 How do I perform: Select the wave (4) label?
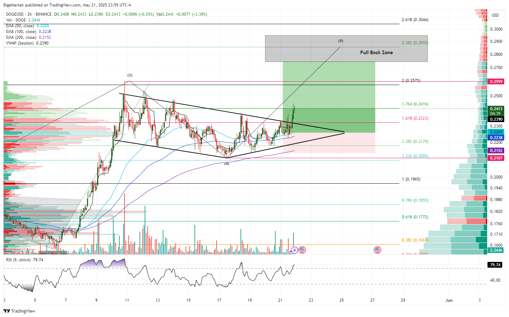point(227,164)
